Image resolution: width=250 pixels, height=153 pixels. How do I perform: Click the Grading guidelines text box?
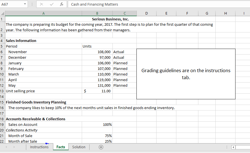point(186,74)
